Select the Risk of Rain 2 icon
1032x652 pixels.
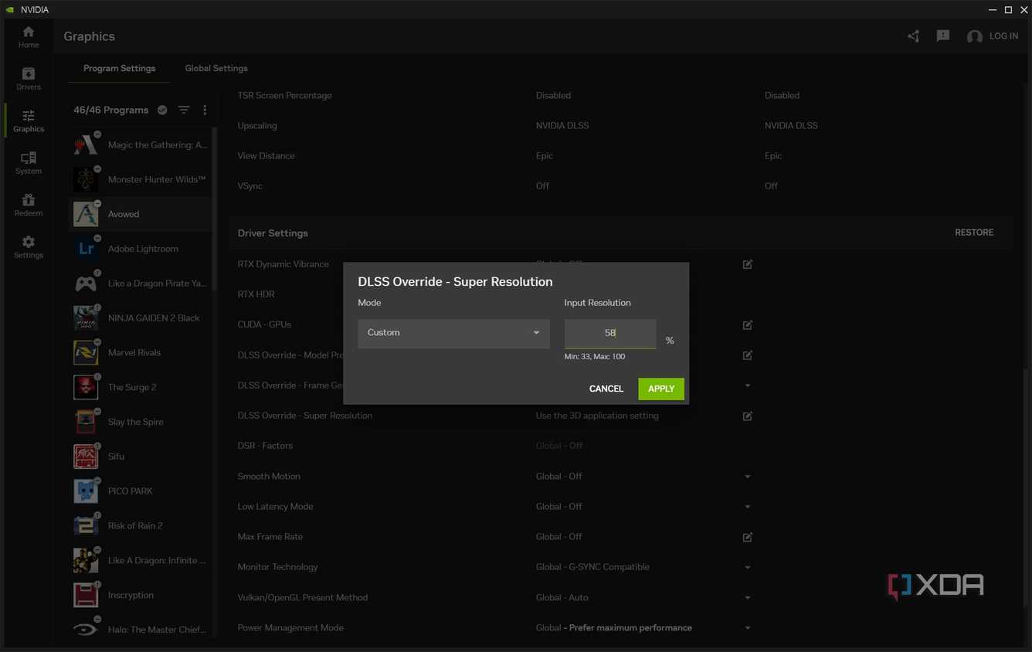[86, 525]
